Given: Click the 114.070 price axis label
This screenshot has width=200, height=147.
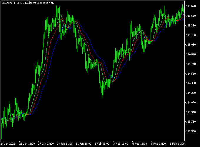Looking at the screenshot, I should 191,103.
